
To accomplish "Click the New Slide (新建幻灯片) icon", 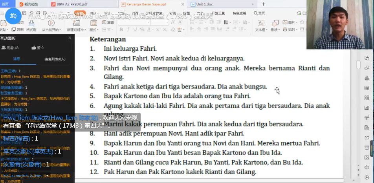I will click(x=75, y=24).
